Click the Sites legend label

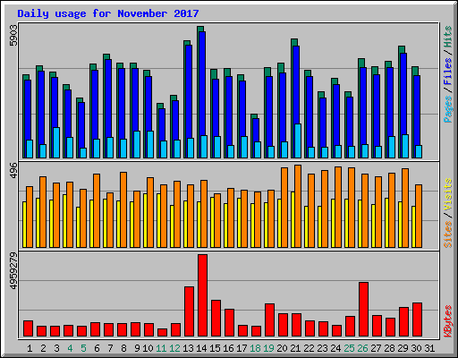coord(448,234)
